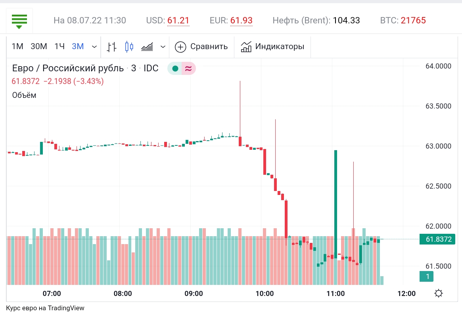The height and width of the screenshot is (317, 462).
Task: Switch to the 30М timeframe
Action: pos(39,46)
